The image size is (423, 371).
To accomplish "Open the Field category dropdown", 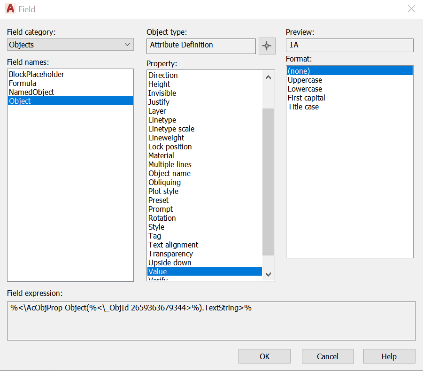I will pos(70,45).
